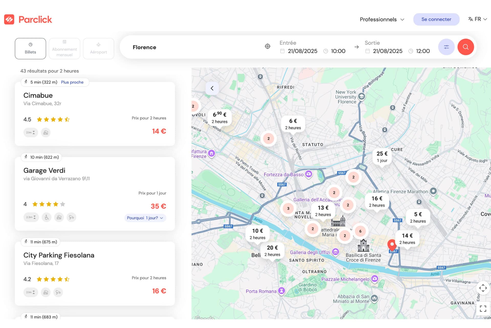Open the Cimabue parking listing
The height and width of the screenshot is (328, 491).
(x=95, y=114)
